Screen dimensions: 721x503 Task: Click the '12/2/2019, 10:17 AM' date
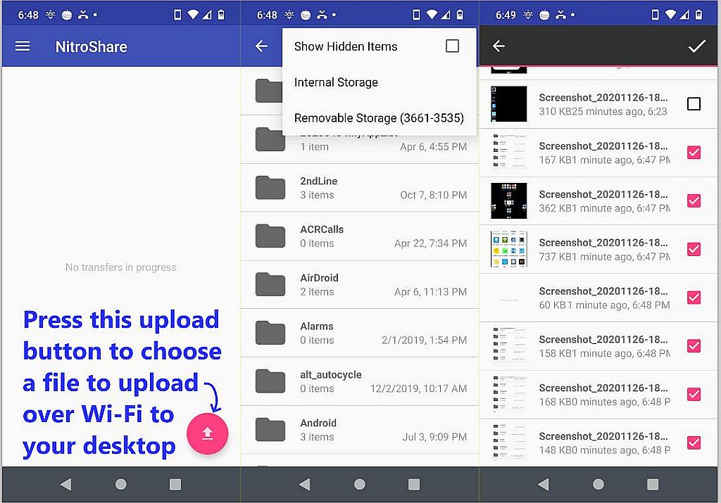pyautogui.click(x=418, y=388)
